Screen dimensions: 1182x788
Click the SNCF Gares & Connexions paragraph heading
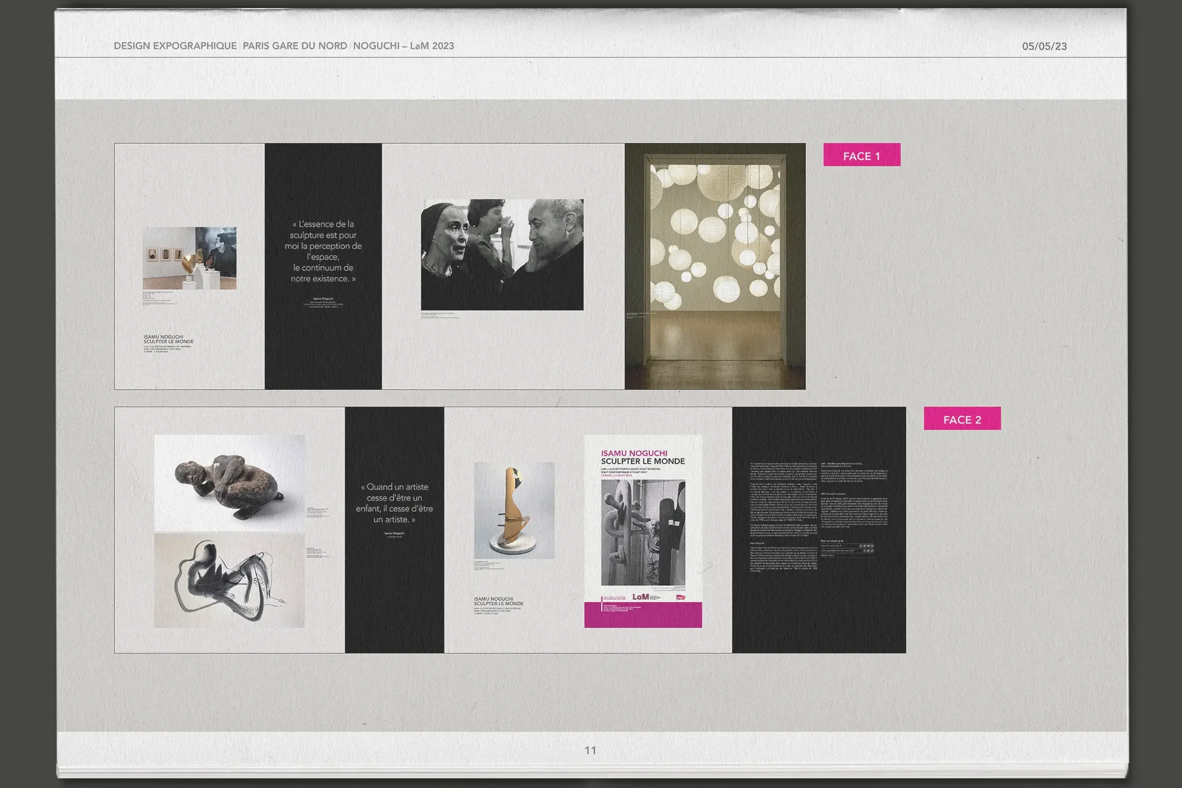pos(833,494)
